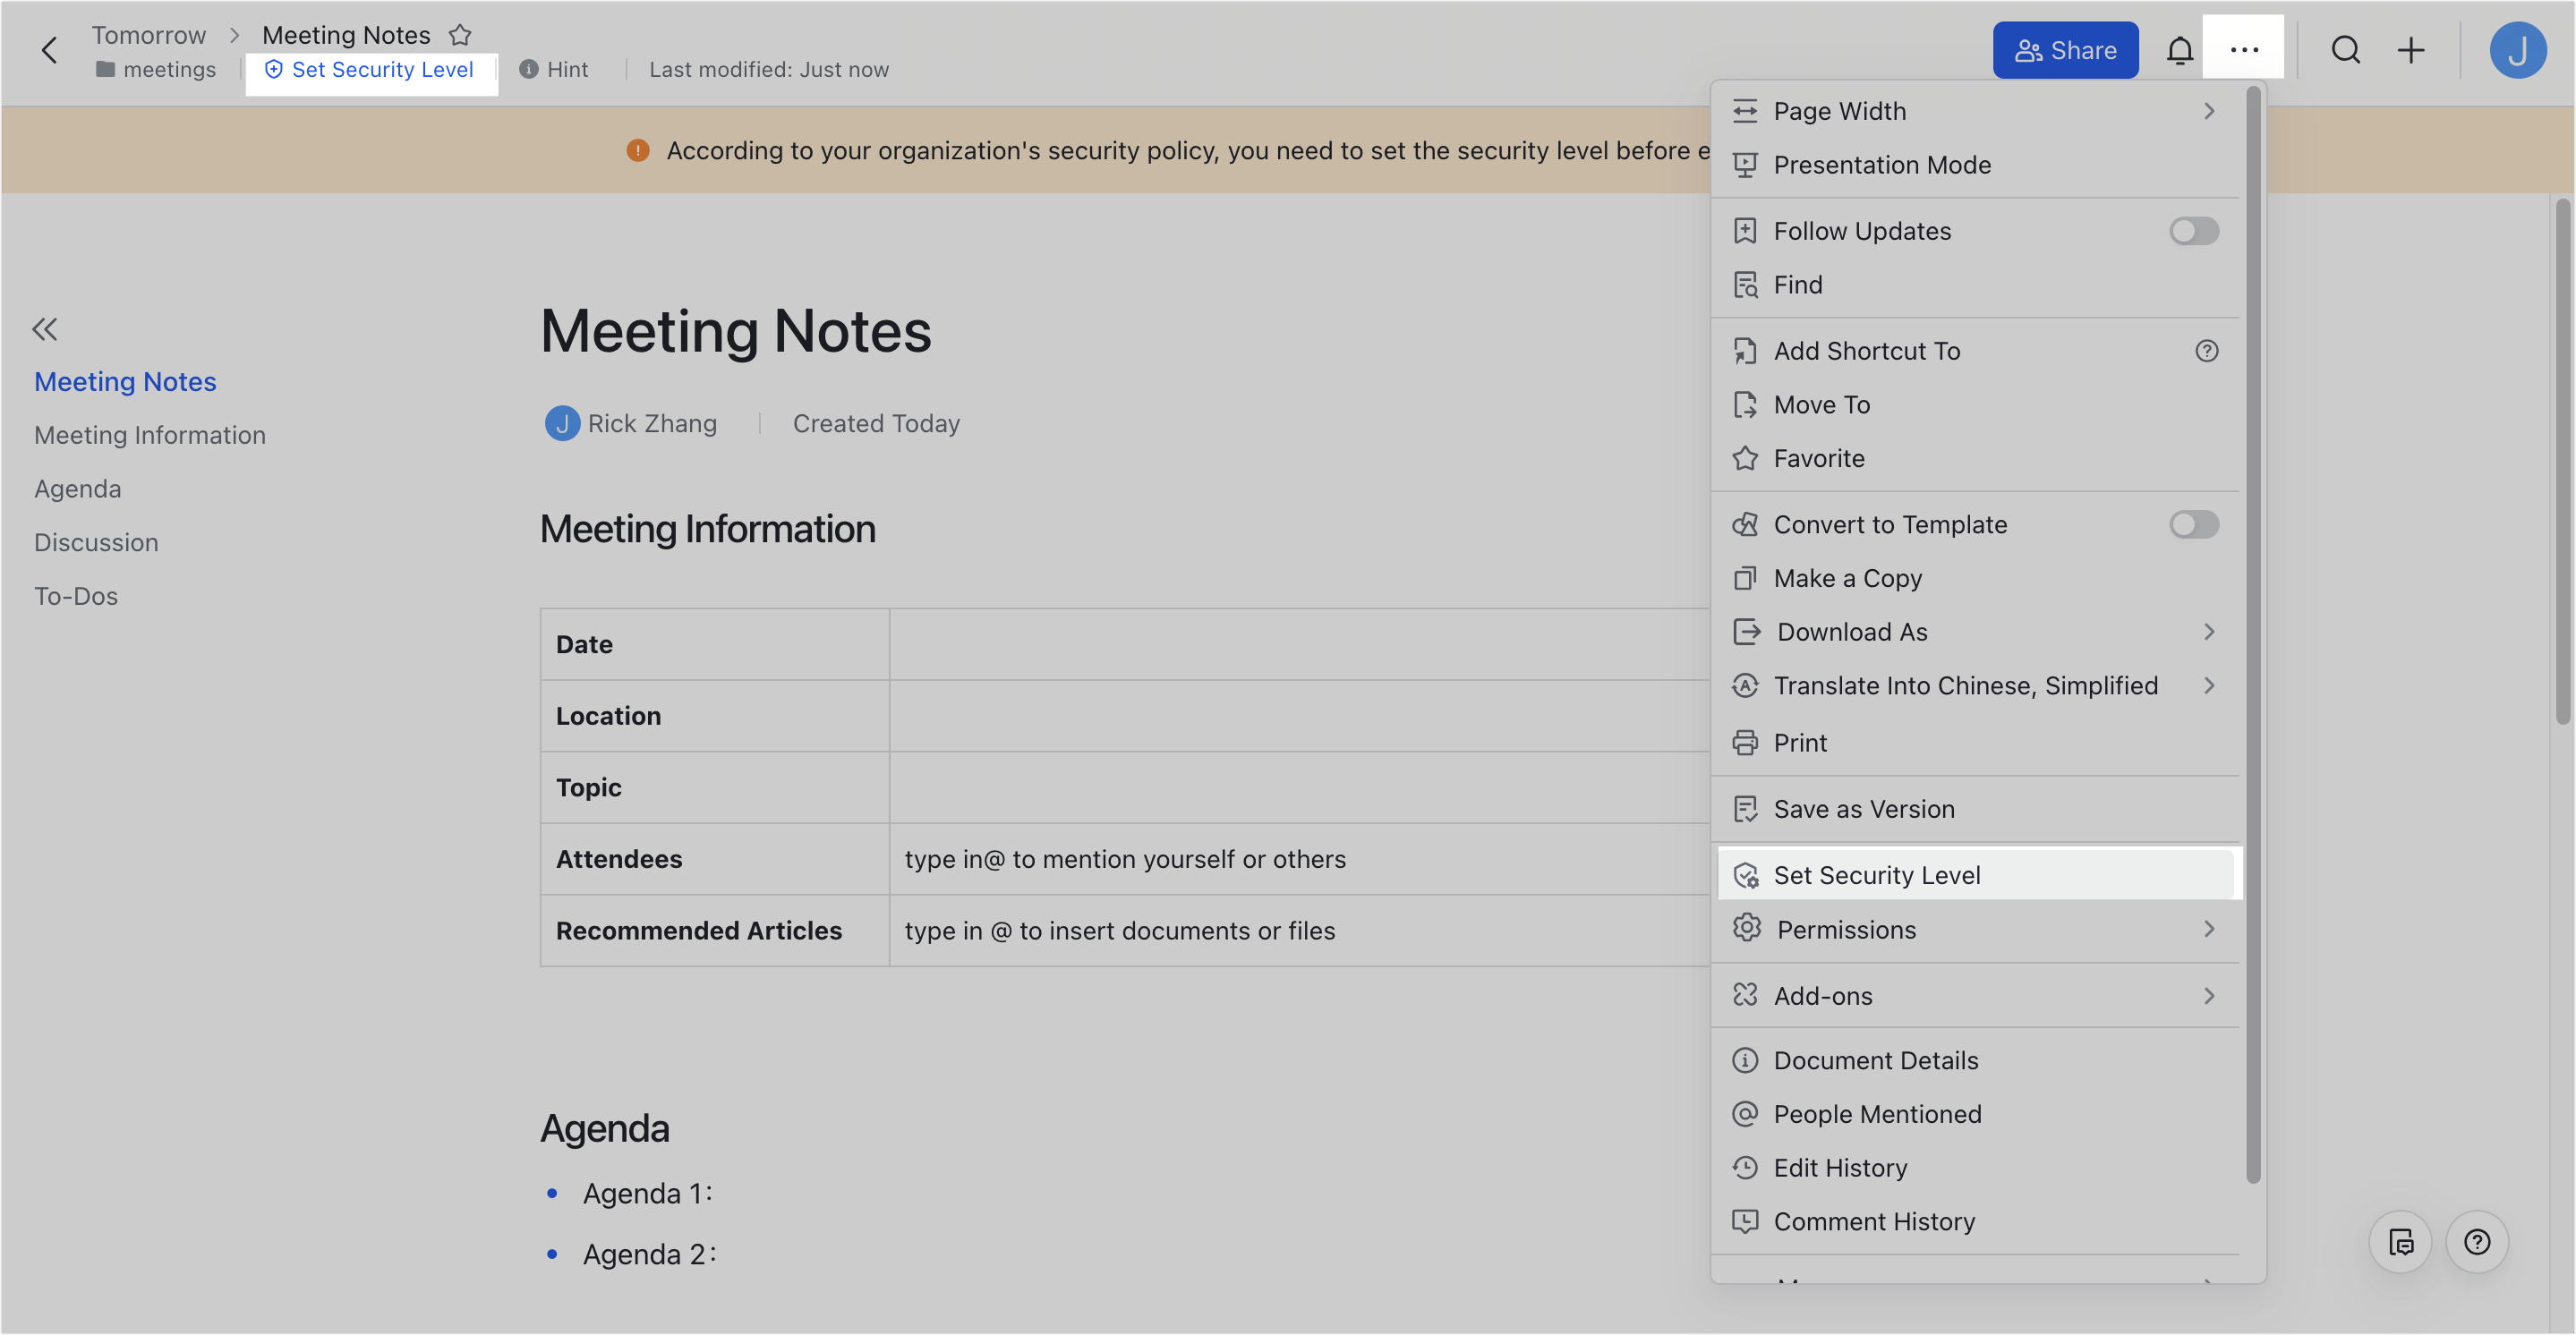Open search using the magnifier icon
The height and width of the screenshot is (1335, 2576).
click(x=2345, y=49)
